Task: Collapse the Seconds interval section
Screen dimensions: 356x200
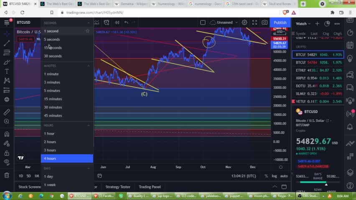Action: click(88, 23)
